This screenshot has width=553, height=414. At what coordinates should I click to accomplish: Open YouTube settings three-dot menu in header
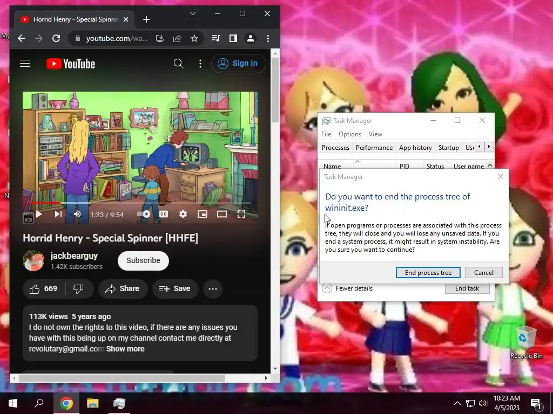coord(200,64)
